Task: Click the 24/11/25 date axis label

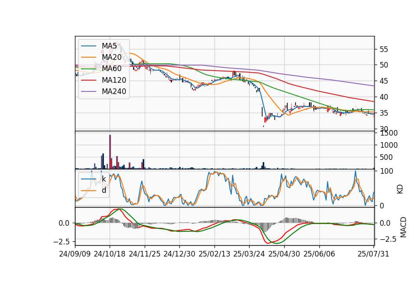Action: [x=145, y=254]
